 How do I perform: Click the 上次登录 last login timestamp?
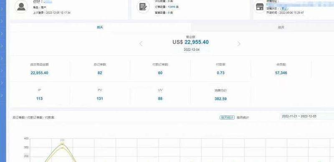[51, 13]
